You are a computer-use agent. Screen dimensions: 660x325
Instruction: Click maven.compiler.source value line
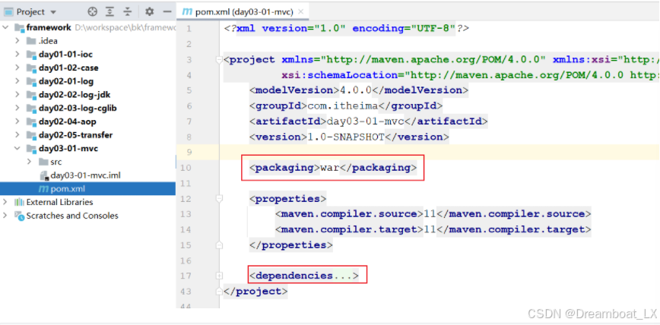click(433, 213)
